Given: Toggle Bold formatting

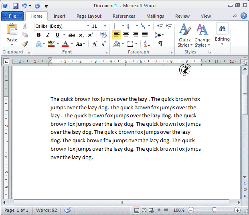Looking at the screenshot, I should (38, 35).
